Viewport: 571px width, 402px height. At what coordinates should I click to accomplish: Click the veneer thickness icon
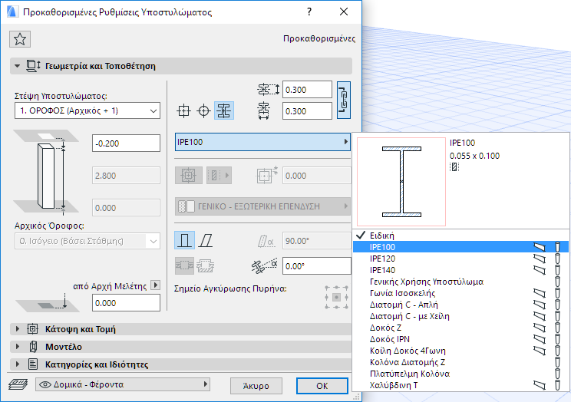(267, 175)
